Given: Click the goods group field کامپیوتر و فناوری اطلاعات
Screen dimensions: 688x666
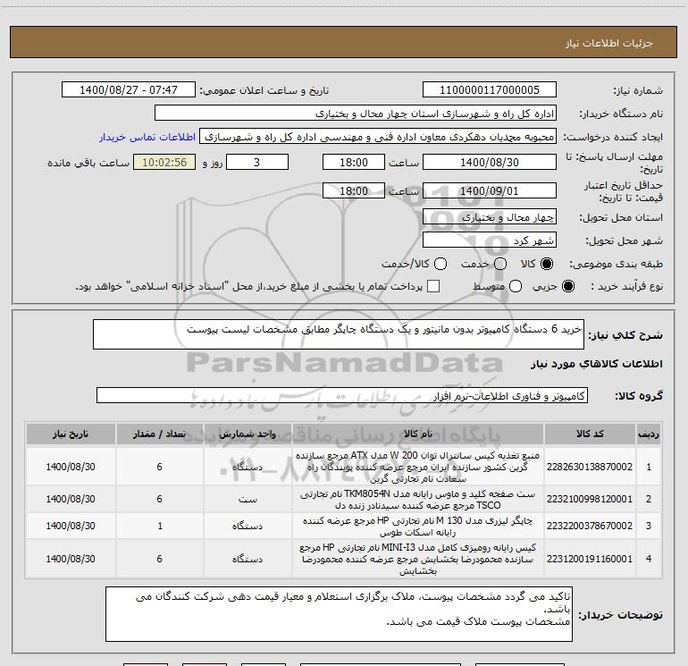Looking at the screenshot, I should [342, 395].
